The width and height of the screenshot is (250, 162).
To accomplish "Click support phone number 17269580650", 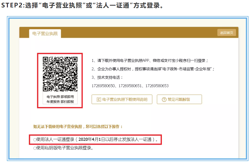I will coord(103,86).
